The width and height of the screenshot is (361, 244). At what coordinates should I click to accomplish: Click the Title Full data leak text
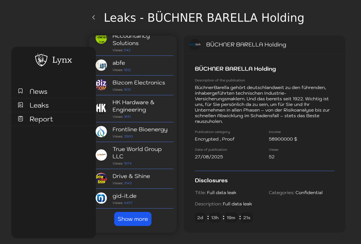click(215, 193)
